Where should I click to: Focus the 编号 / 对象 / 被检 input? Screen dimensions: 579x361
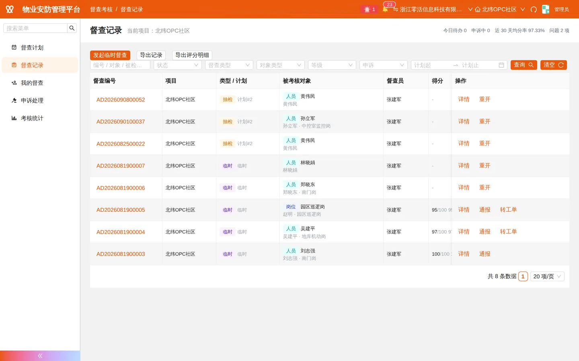click(x=120, y=65)
